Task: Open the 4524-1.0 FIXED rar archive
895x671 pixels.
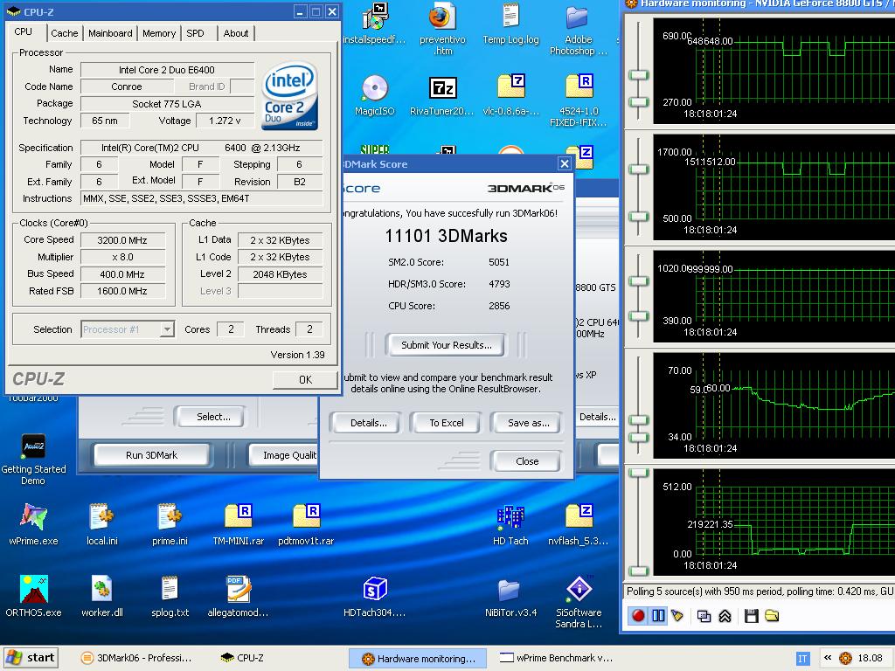Action: 579,100
